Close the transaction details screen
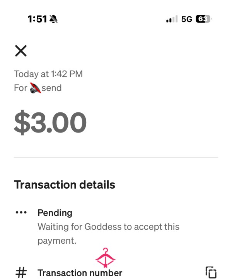Viewport: 232px width, 279px height. pos(21,51)
